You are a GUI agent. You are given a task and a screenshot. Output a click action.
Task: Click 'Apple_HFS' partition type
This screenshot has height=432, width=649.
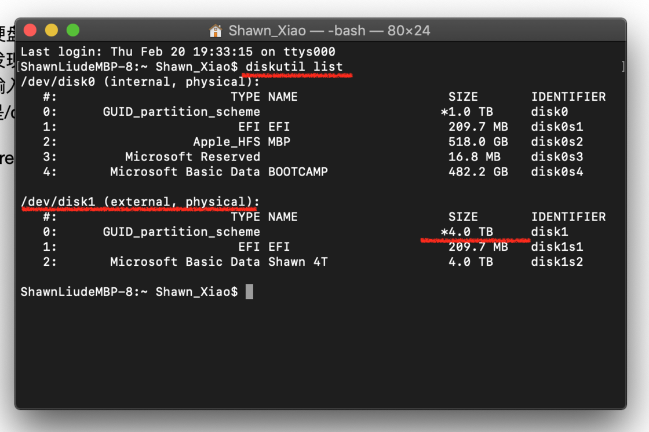pyautogui.click(x=227, y=141)
